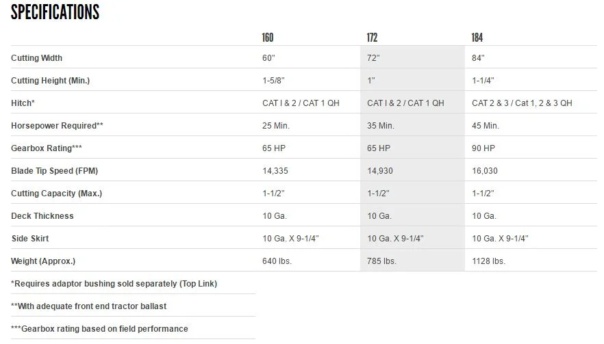Screen dimensions: 604x344
Task: Click the 1128 lbs. weight value
Action: (x=488, y=261)
